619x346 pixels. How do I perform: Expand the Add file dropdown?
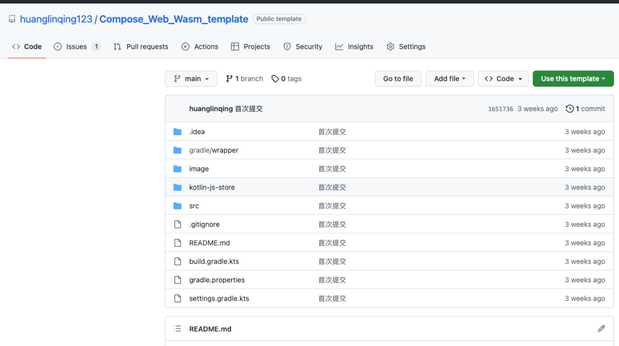tap(449, 78)
